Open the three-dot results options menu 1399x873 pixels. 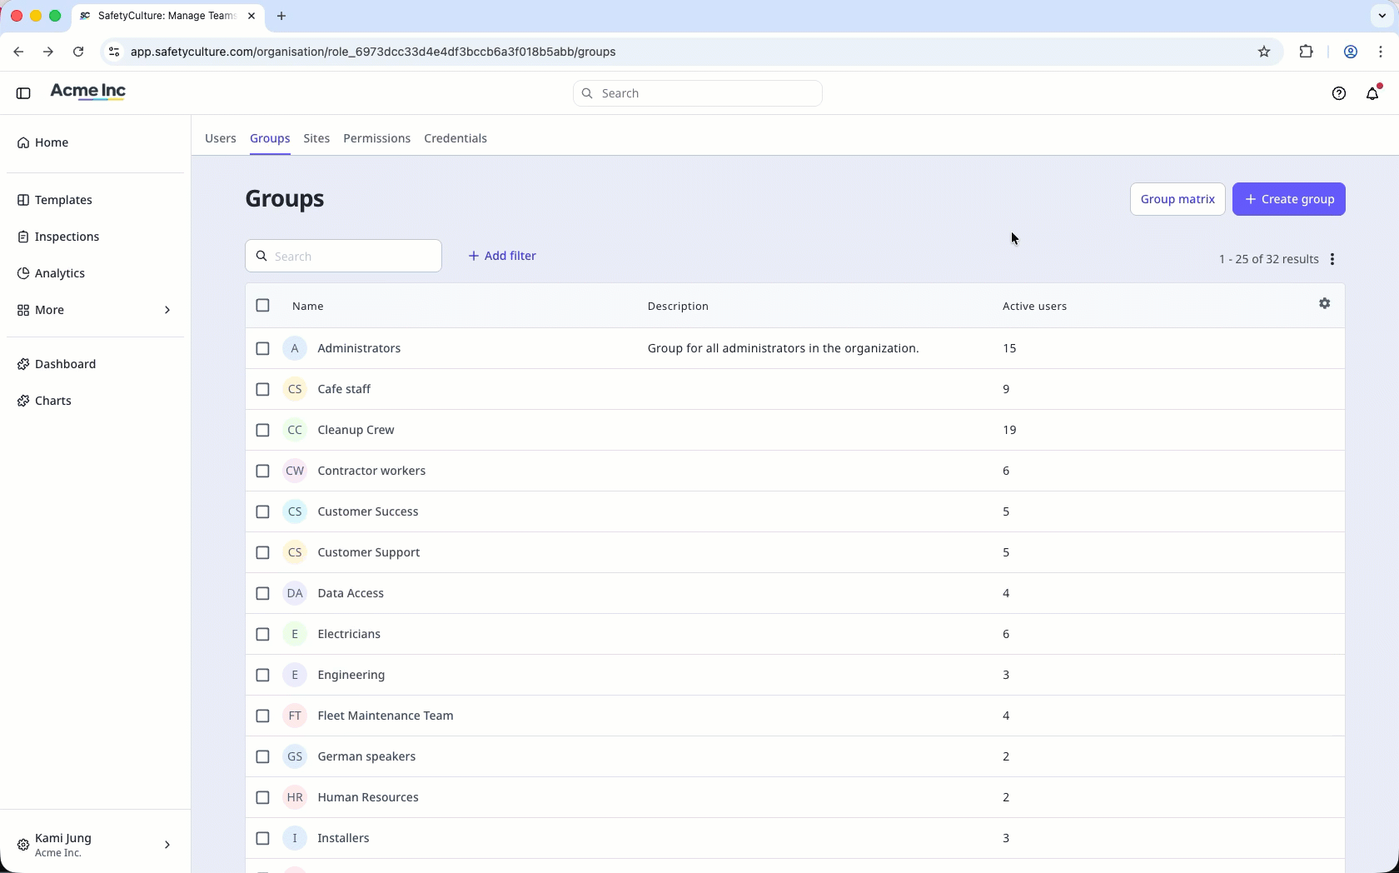pyautogui.click(x=1332, y=259)
